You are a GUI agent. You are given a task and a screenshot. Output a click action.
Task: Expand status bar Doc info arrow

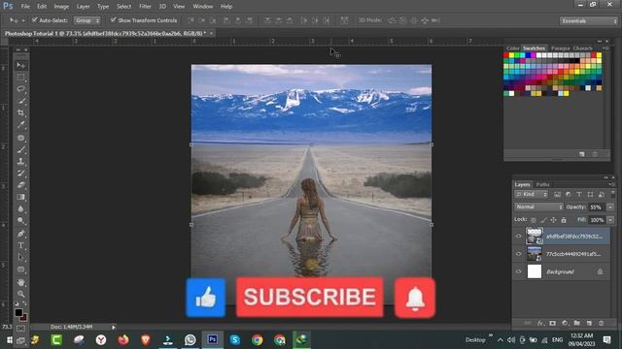(114, 328)
